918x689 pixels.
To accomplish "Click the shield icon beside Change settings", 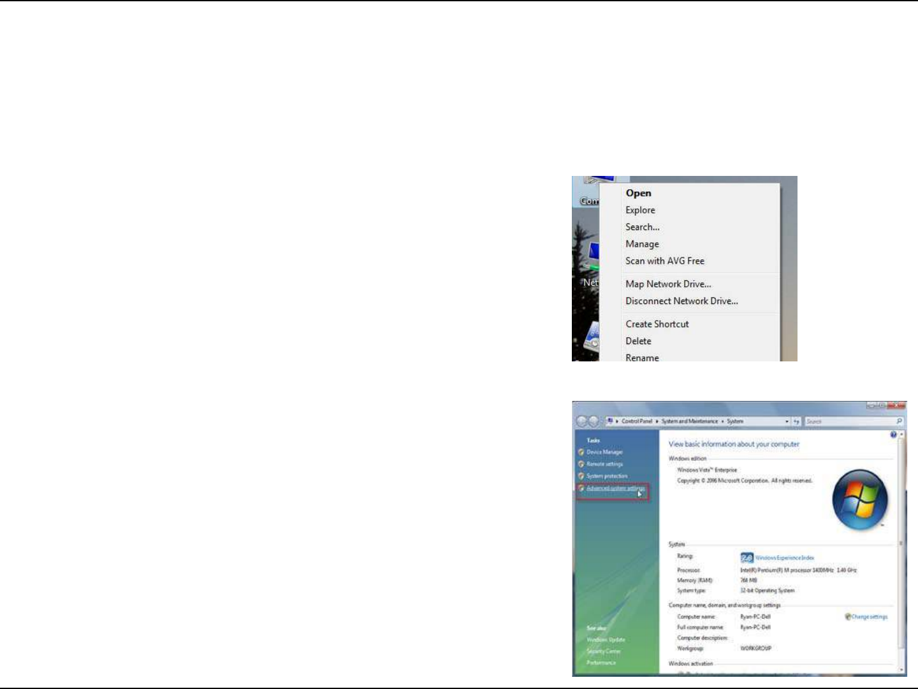I will 848,617.
